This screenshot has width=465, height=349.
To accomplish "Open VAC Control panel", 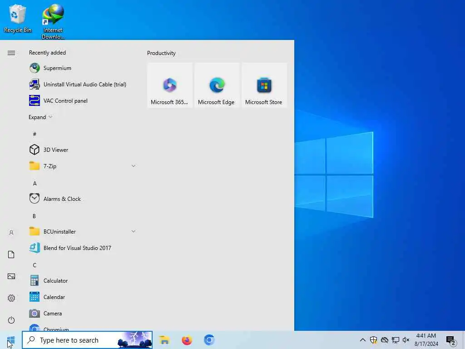I will pos(83,100).
